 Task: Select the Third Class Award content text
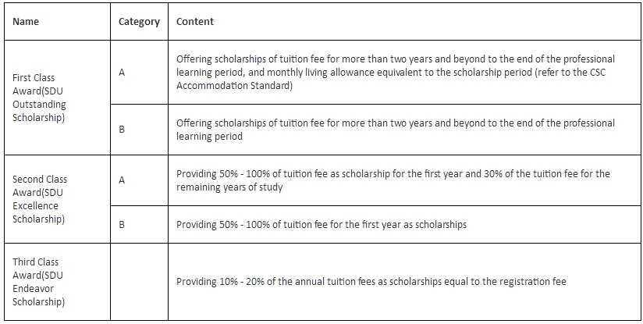(x=371, y=282)
